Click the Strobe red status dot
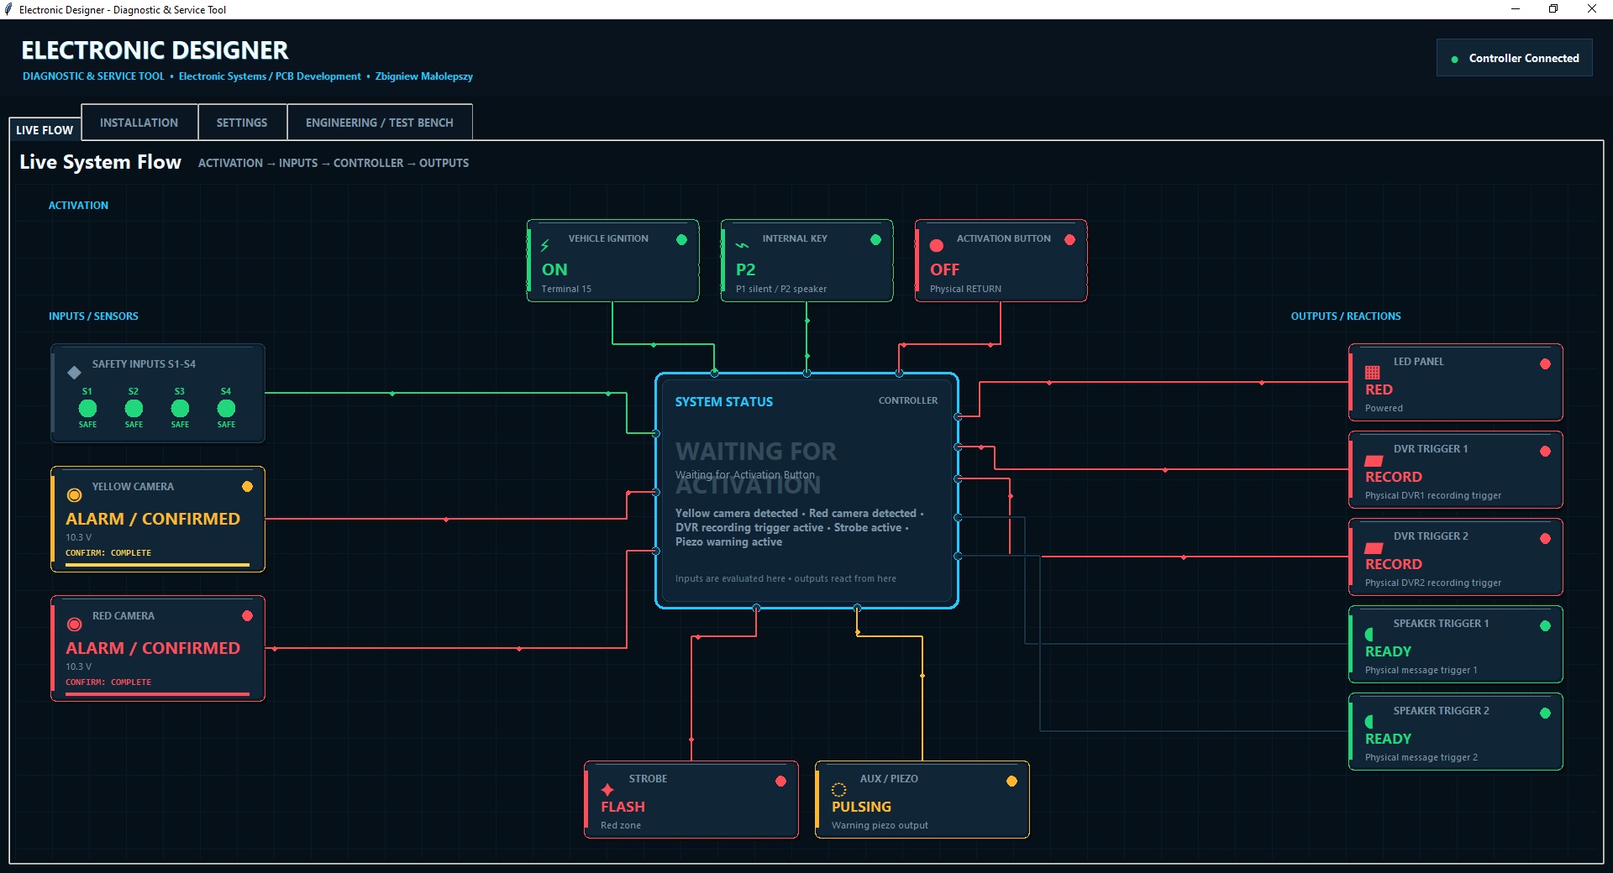Viewport: 1613px width, 873px height. point(780,781)
